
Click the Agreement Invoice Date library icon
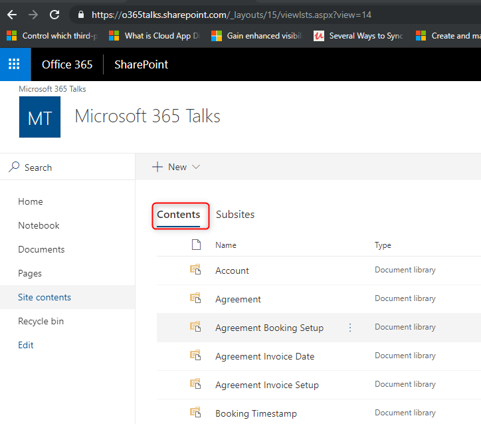coord(195,356)
